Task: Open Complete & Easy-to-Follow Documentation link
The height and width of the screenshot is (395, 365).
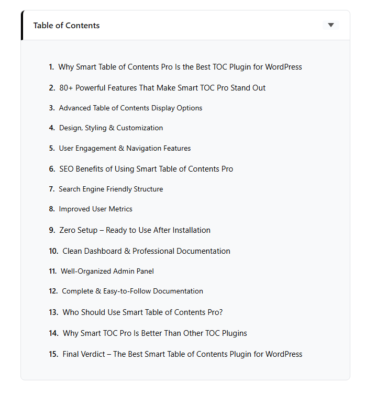Action: pyautogui.click(x=132, y=291)
